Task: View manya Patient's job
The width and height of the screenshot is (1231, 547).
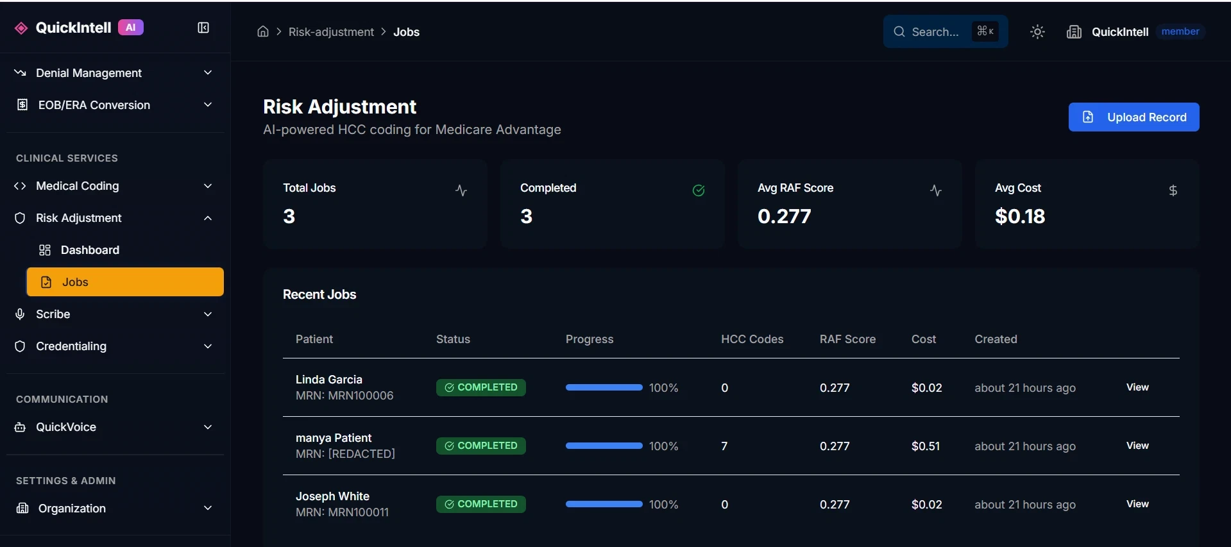Action: pos(1137,446)
